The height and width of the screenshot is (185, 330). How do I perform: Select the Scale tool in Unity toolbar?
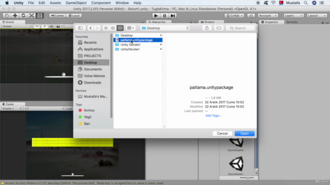click(31, 15)
